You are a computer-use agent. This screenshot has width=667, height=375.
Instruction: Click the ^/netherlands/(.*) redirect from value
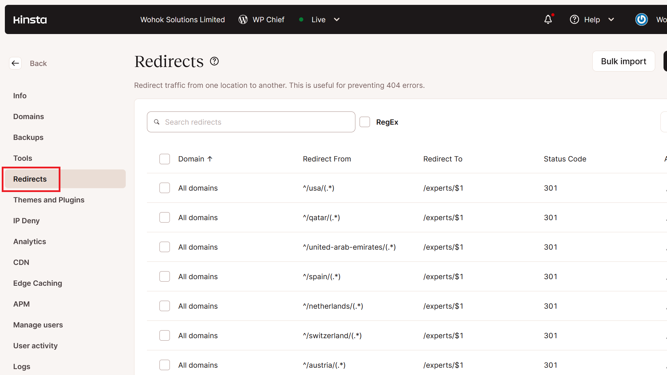click(333, 306)
